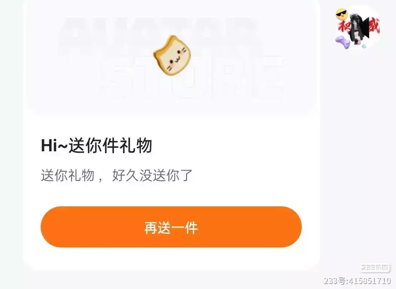Click the purple game controller sticker
Screen dimensions: 396x289
[343, 42]
